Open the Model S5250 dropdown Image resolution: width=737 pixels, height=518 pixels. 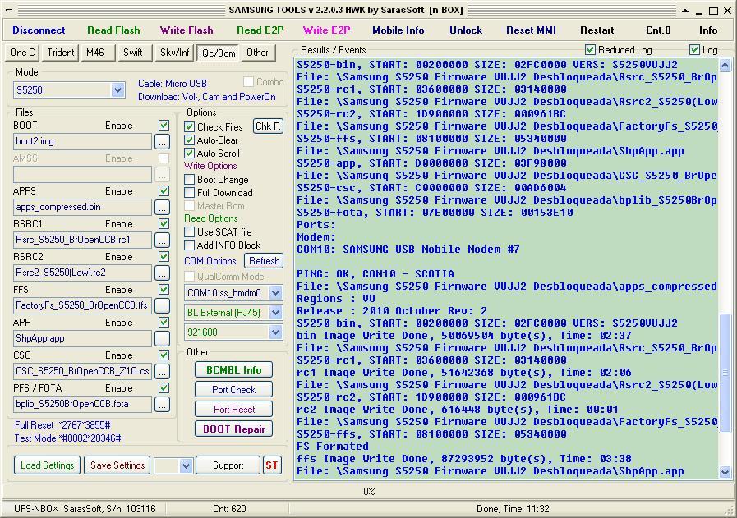pyautogui.click(x=117, y=89)
